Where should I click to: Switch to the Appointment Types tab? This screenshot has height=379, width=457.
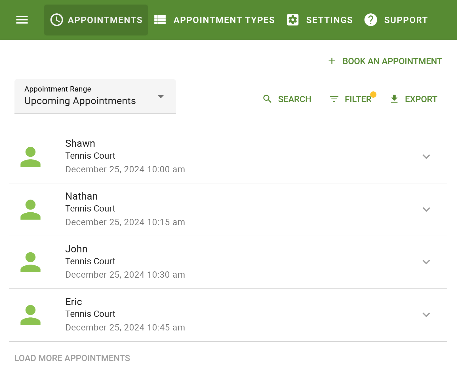point(224,20)
